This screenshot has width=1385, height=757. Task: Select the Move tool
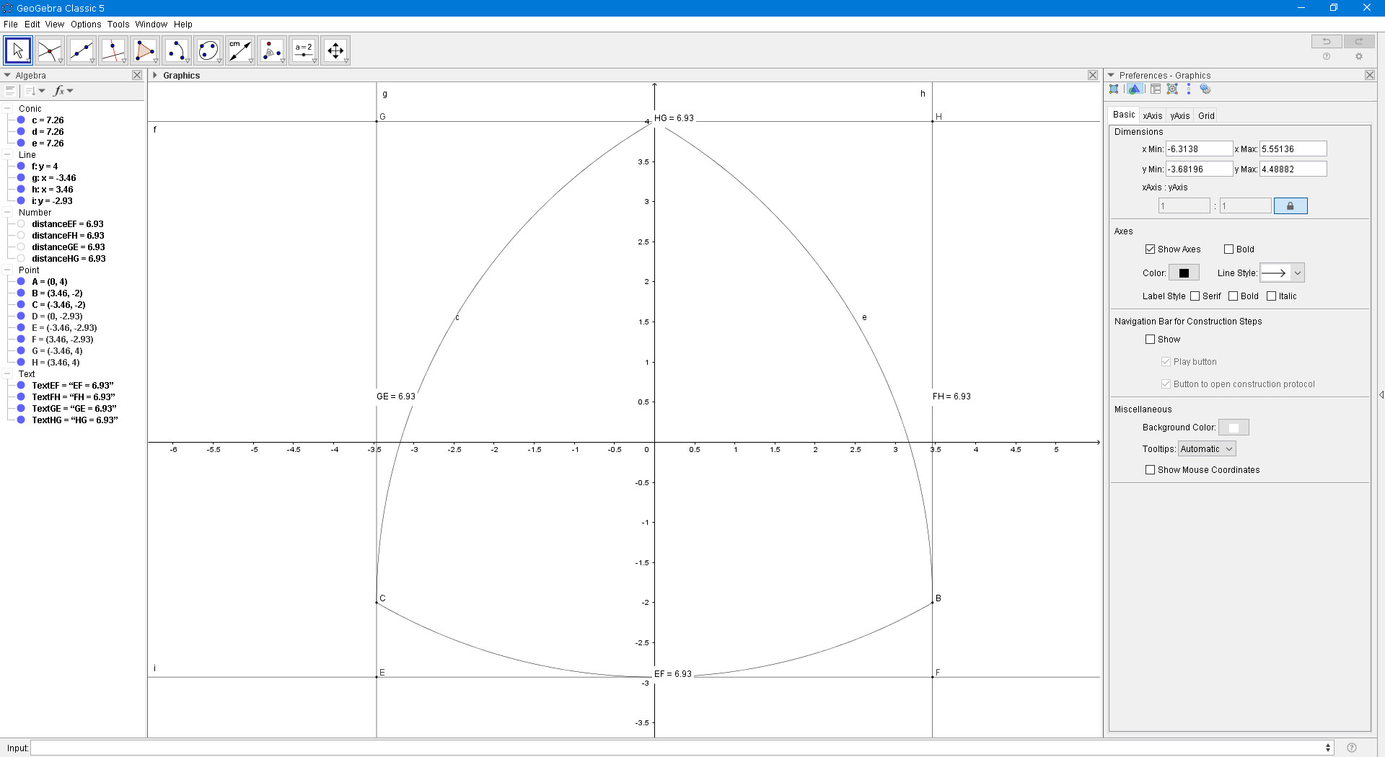point(17,50)
